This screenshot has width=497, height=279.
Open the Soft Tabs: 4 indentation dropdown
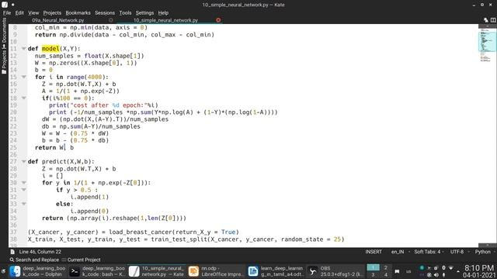[x=429, y=252]
